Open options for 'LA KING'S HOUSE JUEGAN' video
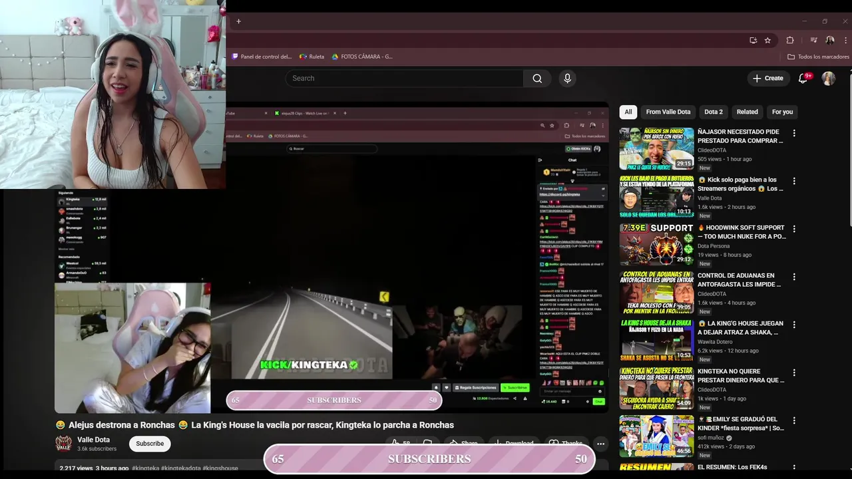This screenshot has height=479, width=852. pos(793,325)
